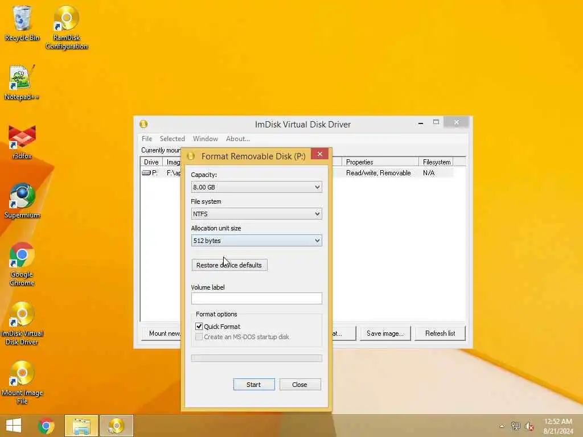Open network status tray icon
Viewport: 583px width, 437px height.
[x=515, y=426]
